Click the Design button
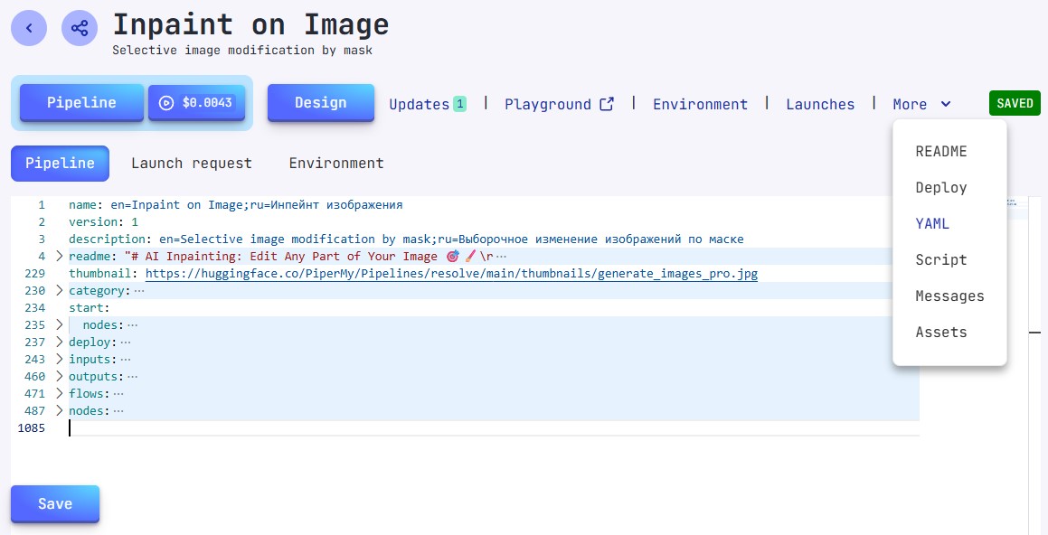 click(320, 103)
